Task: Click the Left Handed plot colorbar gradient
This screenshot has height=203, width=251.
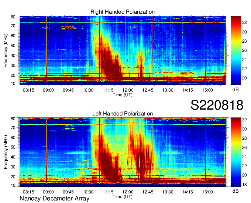Action: (x=235, y=152)
